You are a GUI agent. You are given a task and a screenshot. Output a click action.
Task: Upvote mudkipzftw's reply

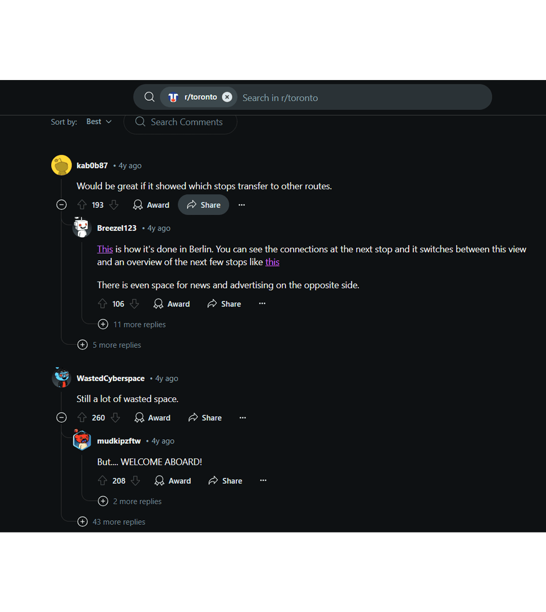pyautogui.click(x=103, y=481)
